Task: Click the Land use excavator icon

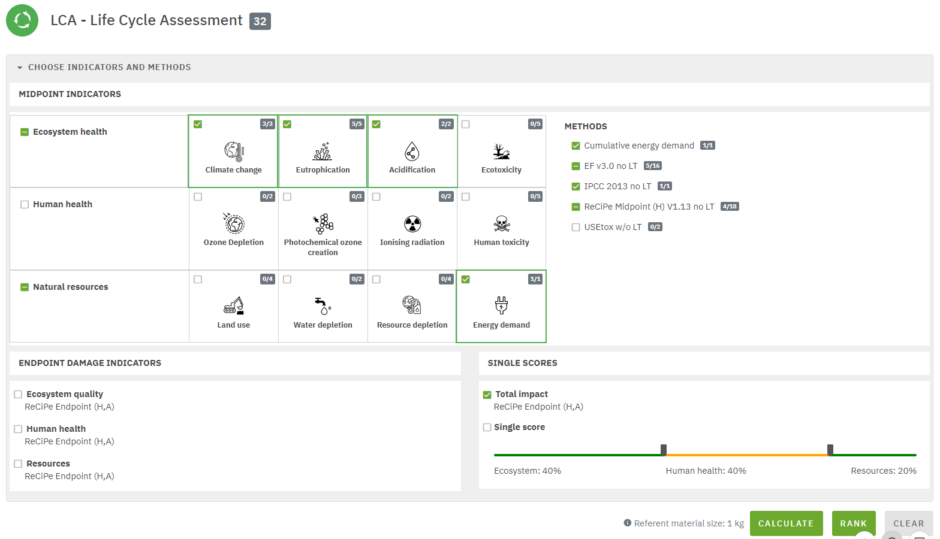Action: point(233,306)
